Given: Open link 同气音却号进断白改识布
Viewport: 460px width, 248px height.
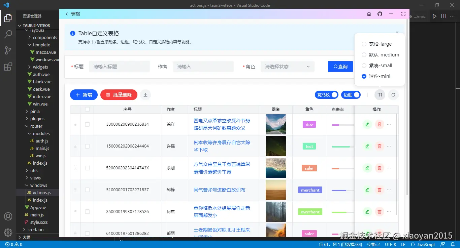Looking at the screenshot, I should point(220,190).
